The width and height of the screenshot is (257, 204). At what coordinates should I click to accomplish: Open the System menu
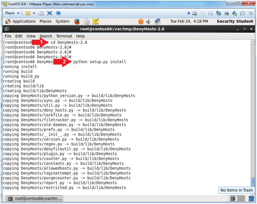pos(62,21)
